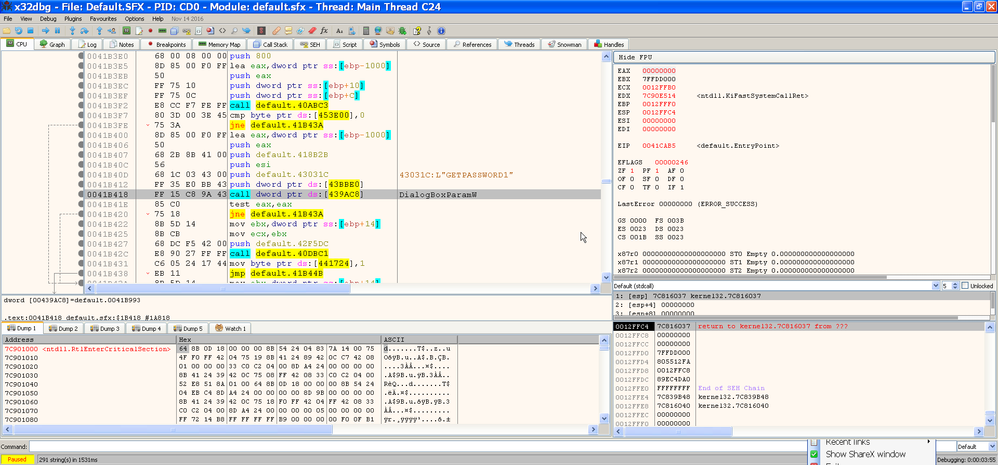The width and height of the screenshot is (998, 465).
Task: Open the Favourites menu
Action: pyautogui.click(x=103, y=19)
